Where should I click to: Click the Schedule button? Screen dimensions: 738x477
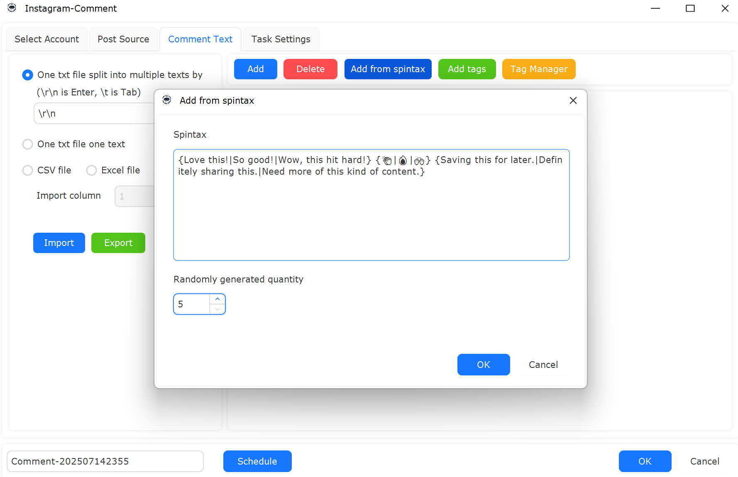(257, 461)
